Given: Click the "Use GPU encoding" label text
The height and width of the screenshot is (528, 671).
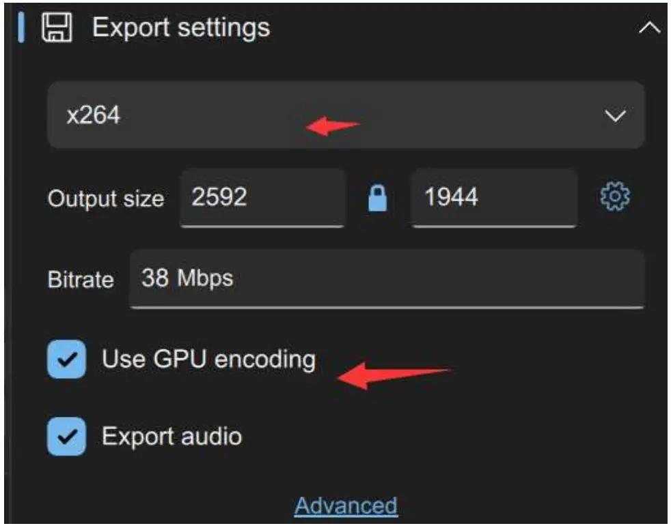Looking at the screenshot, I should point(208,359).
